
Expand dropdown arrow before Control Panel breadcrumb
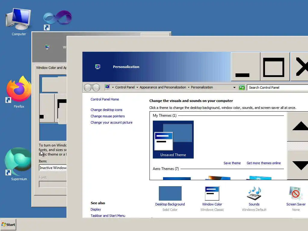(x=113, y=88)
